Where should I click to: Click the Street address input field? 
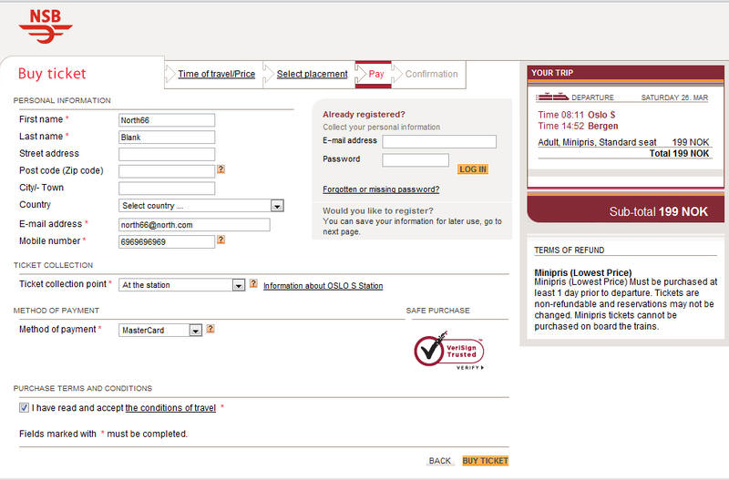point(167,154)
